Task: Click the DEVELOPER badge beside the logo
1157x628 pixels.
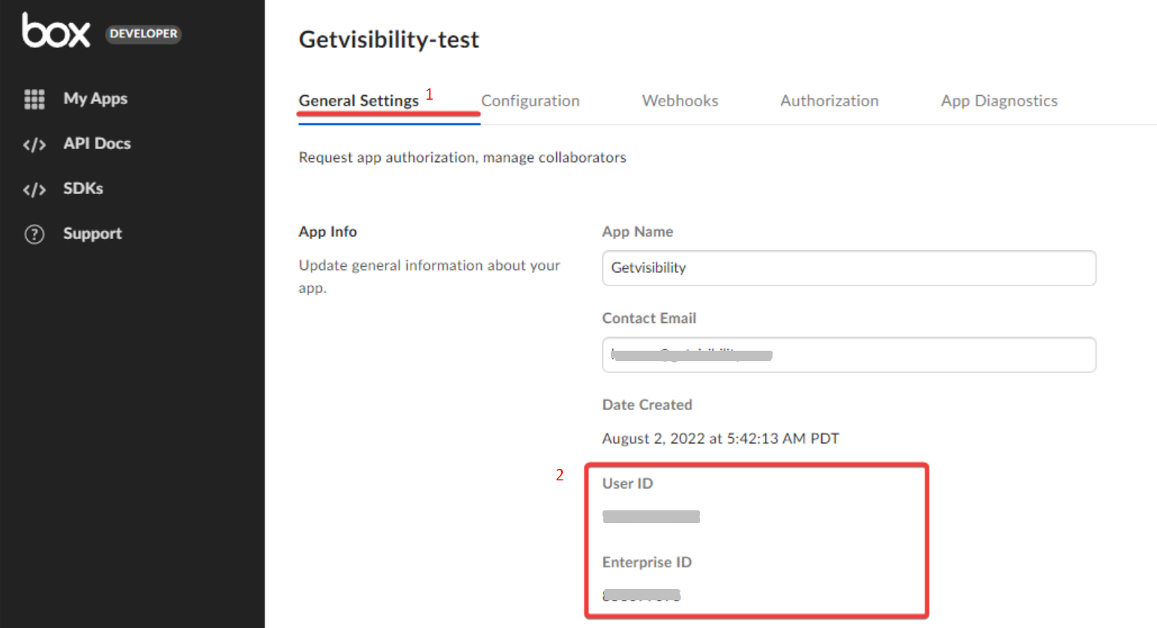Action: pyautogui.click(x=143, y=34)
